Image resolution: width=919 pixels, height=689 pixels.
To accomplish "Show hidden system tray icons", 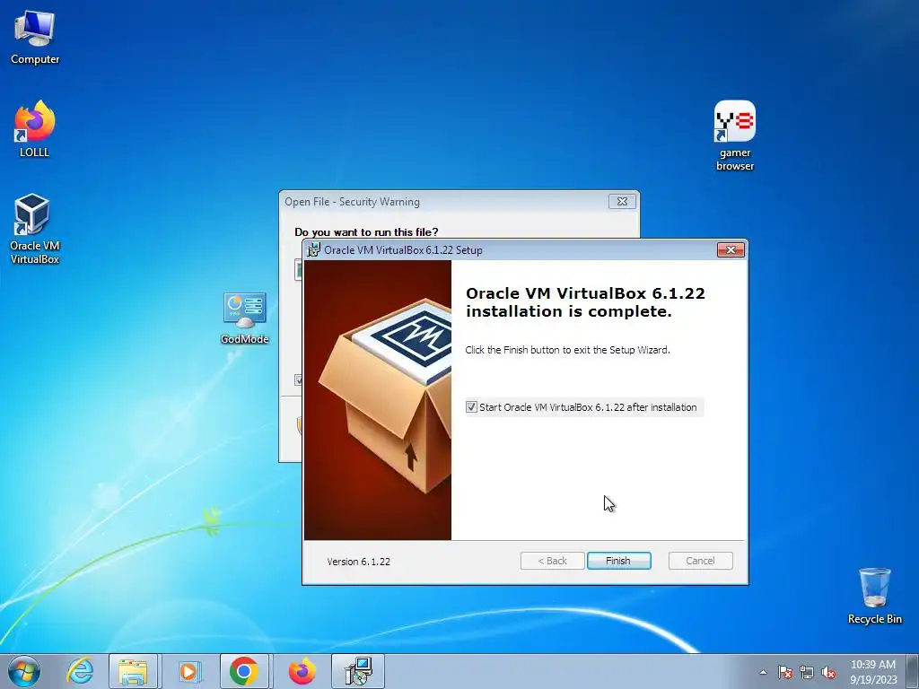I will [x=763, y=672].
